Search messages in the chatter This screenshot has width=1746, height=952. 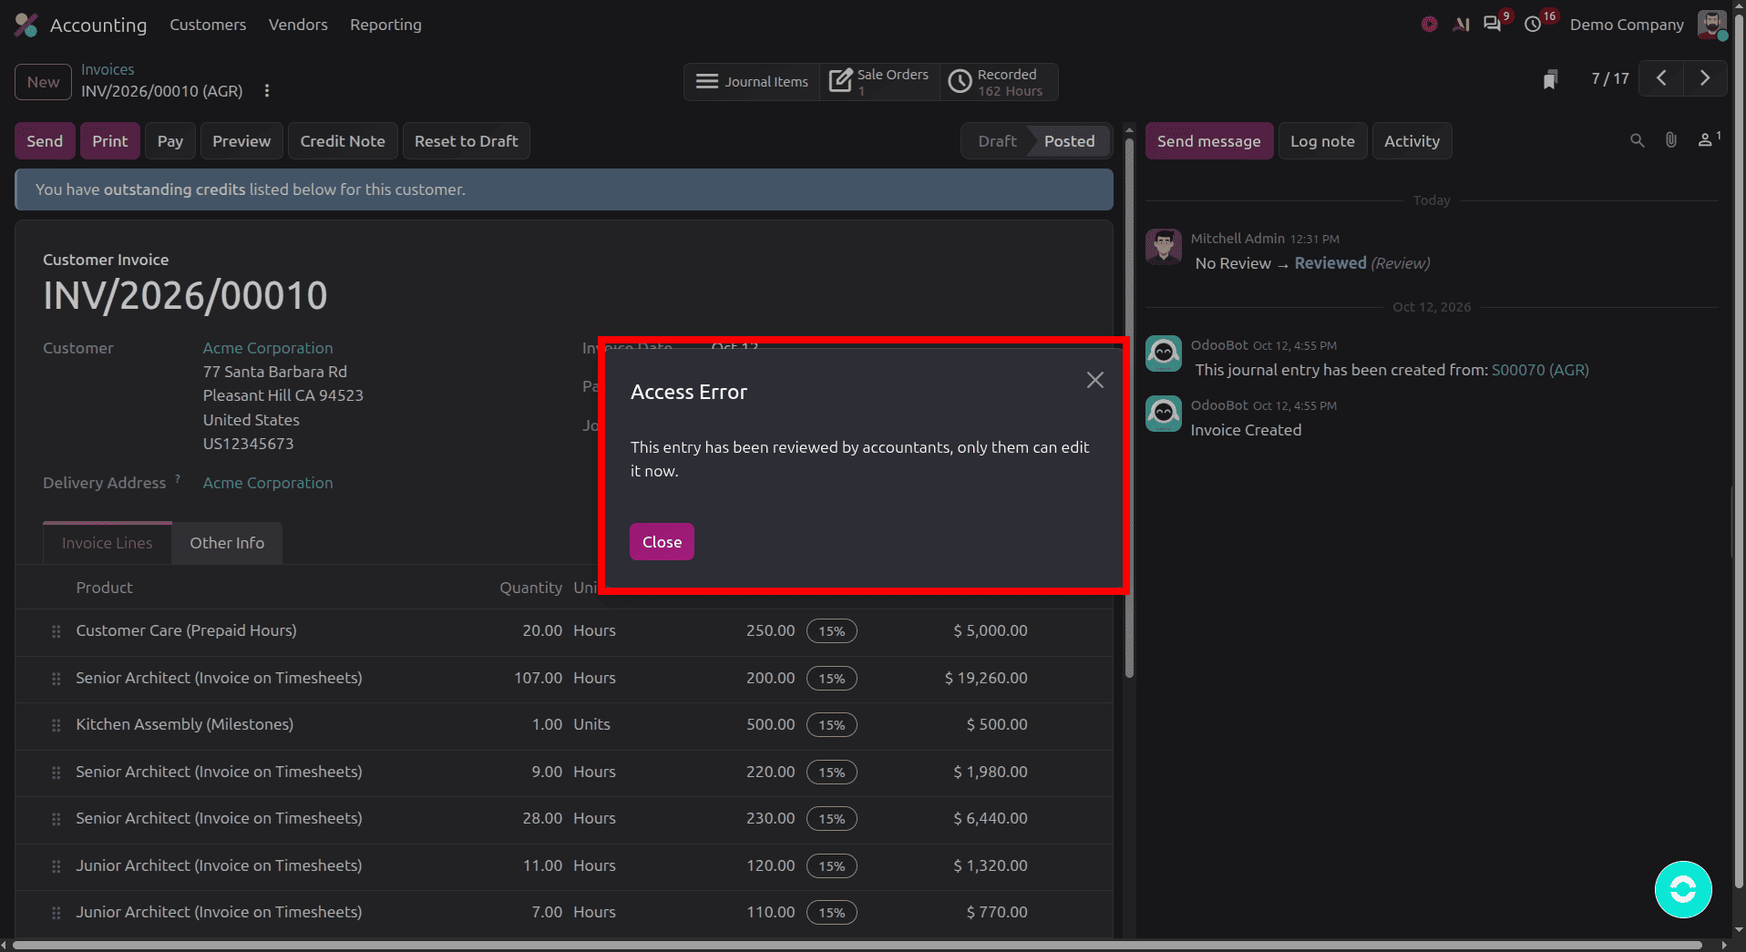click(1637, 140)
